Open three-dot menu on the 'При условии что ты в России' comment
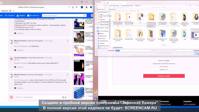The image size is (199, 112). pos(67,75)
